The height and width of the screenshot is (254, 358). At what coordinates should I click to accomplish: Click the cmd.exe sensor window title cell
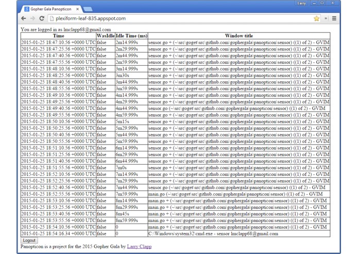pyautogui.click(x=239, y=234)
